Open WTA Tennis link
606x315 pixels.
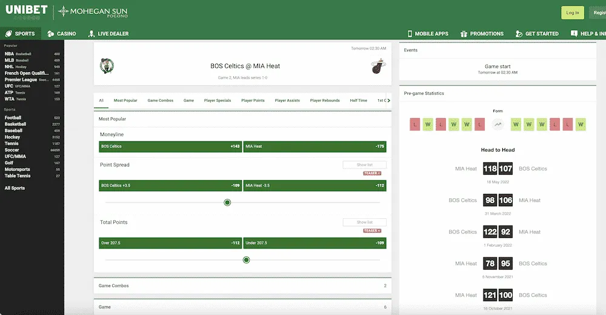[32, 99]
